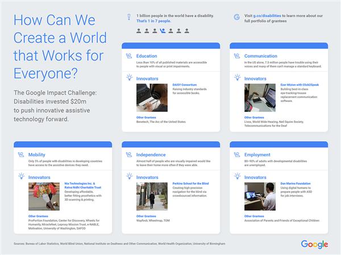Click the Google G icon near Visit
Screen dimensions: 341x255
coord(236,17)
